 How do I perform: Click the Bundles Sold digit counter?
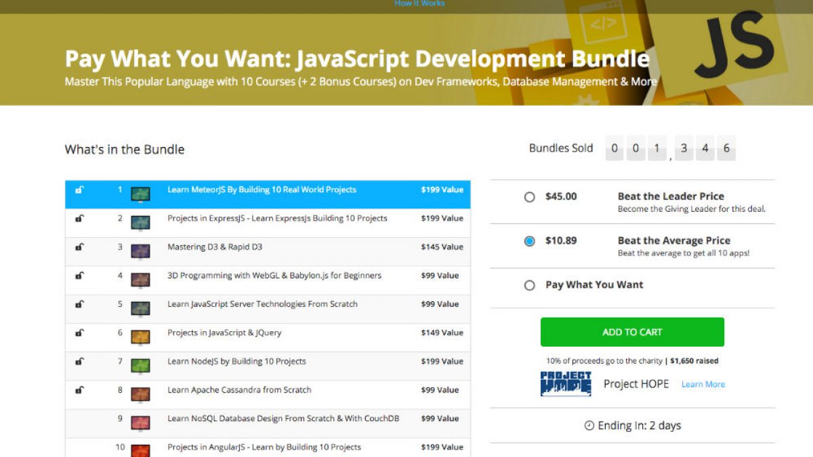coord(669,148)
